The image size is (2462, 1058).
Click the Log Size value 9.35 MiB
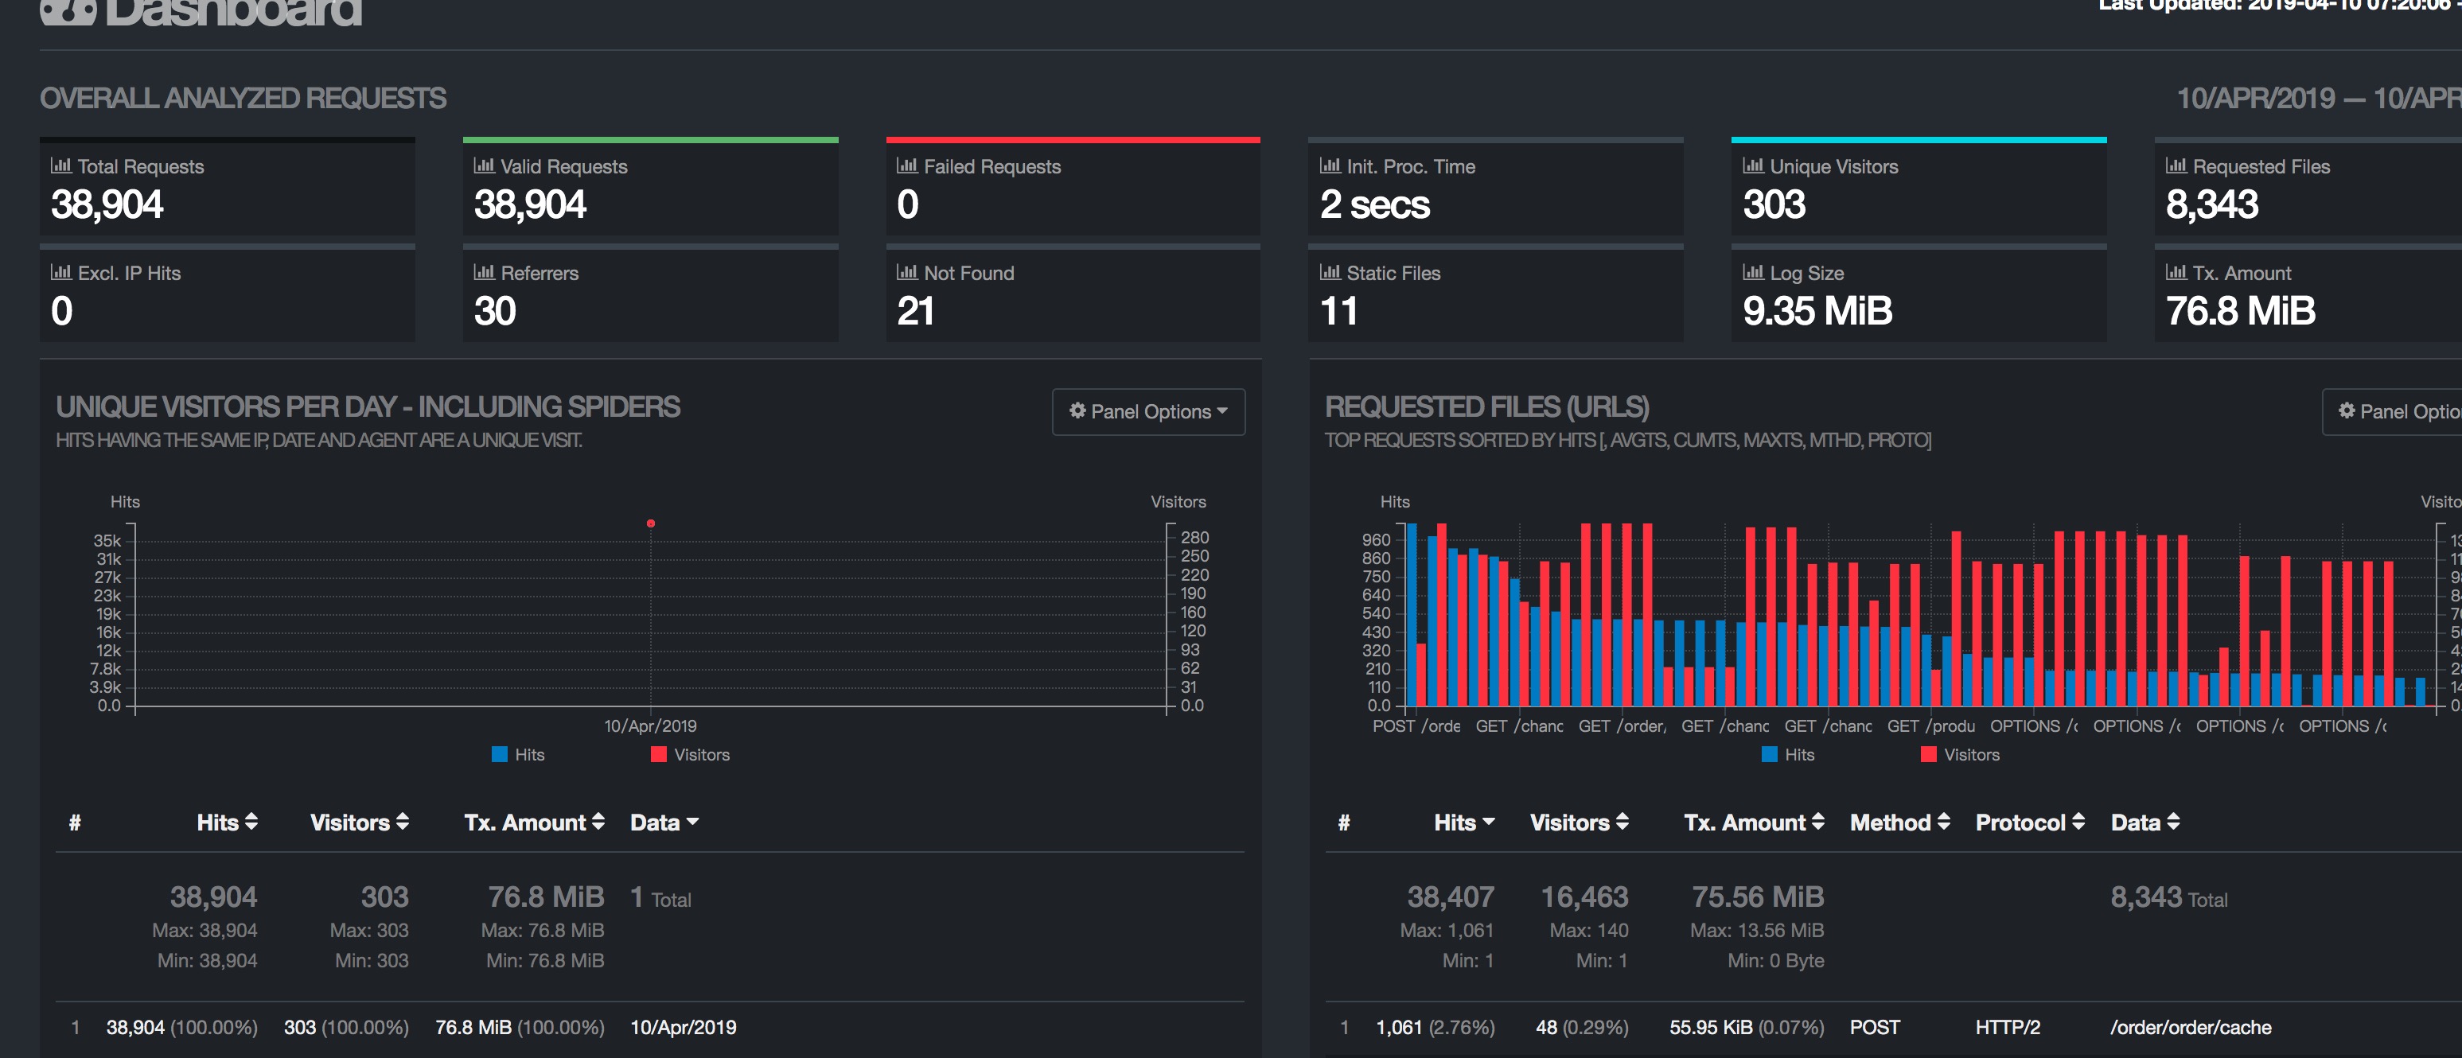[1817, 312]
